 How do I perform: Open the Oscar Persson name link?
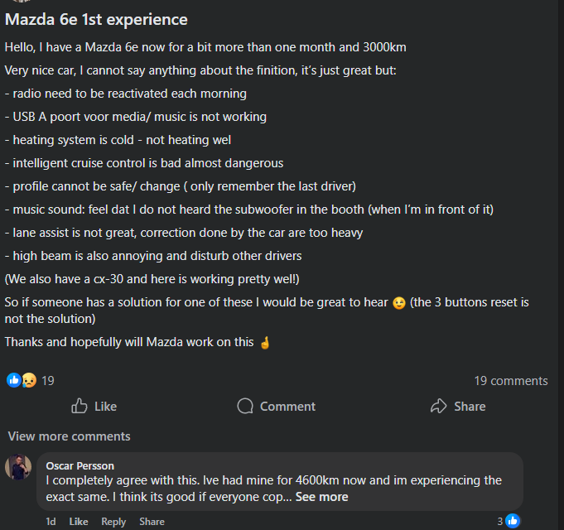[80, 465]
